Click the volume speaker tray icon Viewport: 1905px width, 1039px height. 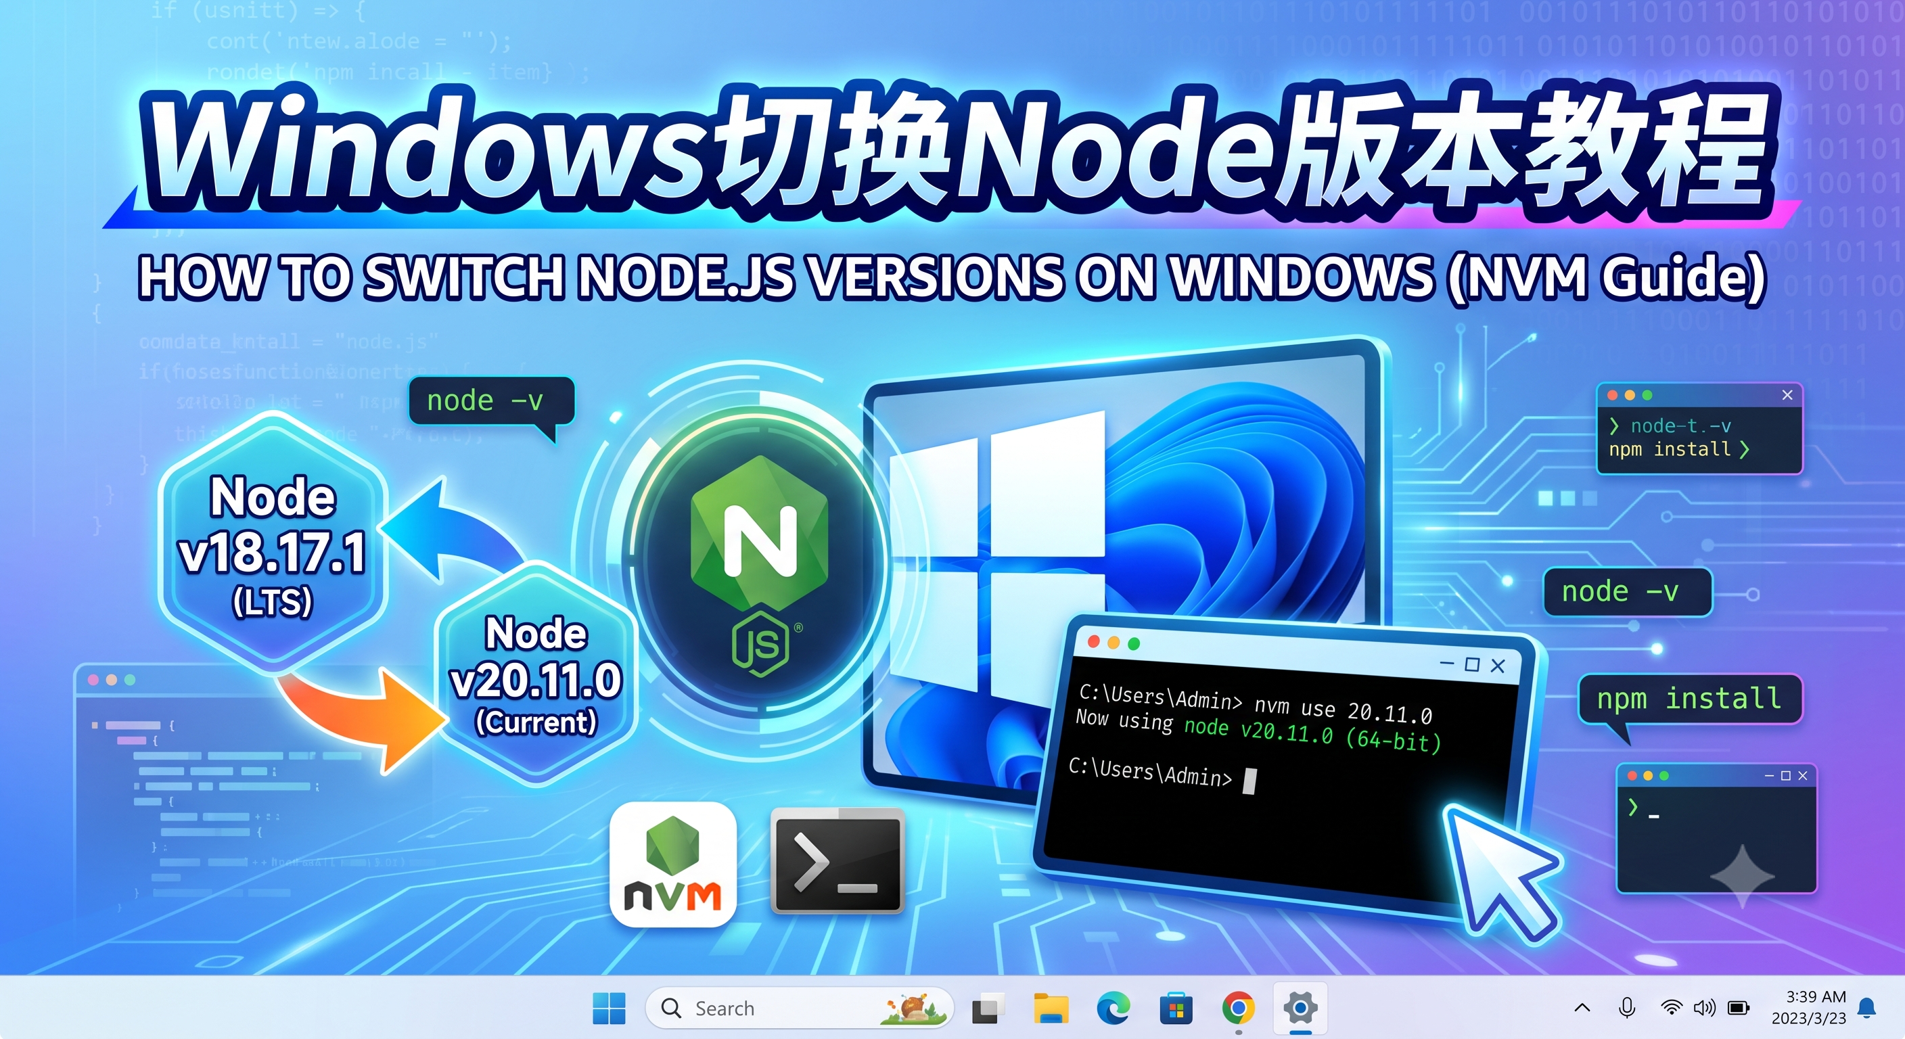(x=1705, y=1007)
